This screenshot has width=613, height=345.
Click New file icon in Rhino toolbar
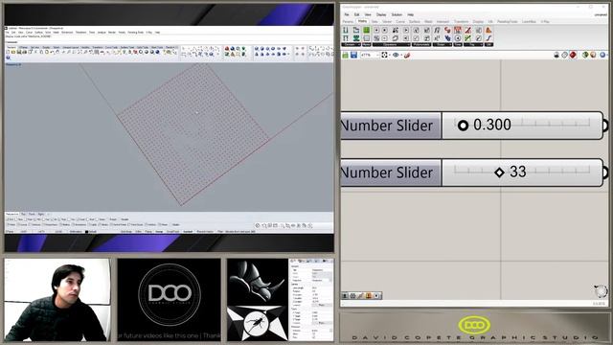click(8, 52)
